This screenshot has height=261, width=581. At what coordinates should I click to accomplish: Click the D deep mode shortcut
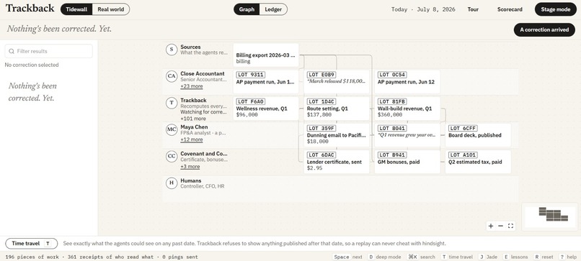[x=384, y=257]
